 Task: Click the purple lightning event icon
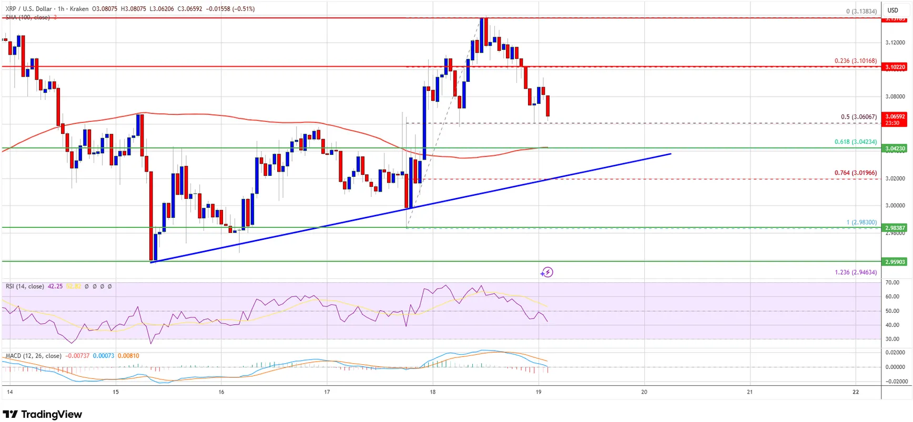pyautogui.click(x=547, y=272)
